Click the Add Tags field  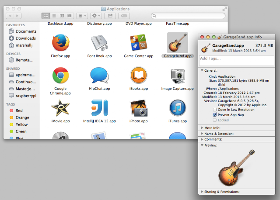[x=237, y=60]
